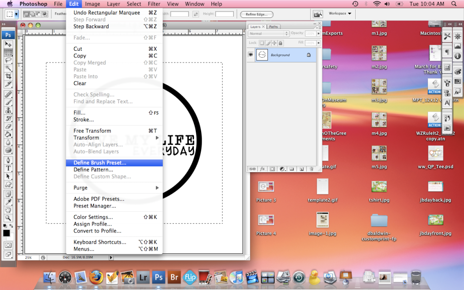Image resolution: width=464 pixels, height=290 pixels.
Task: Choose Keyboard Shortcuts menu item
Action: (x=114, y=242)
